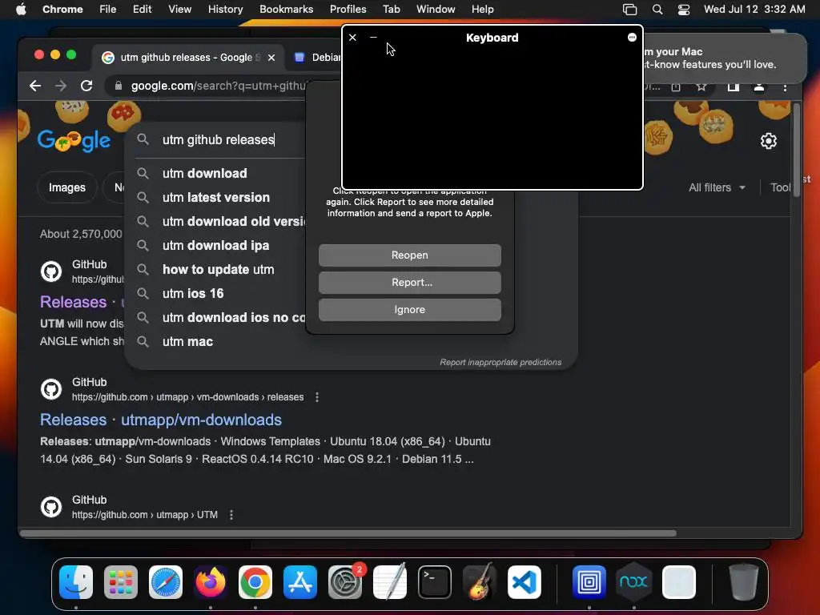Switch to the Debian tab
Viewport: 820px width, 615px height.
coord(316,57)
